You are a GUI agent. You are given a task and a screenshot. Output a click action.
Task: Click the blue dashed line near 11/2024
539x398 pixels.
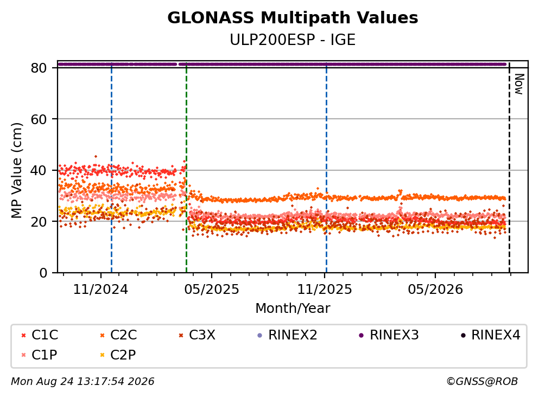[x=111, y=168]
